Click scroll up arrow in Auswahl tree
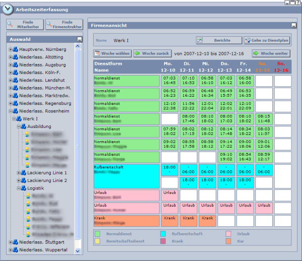The width and height of the screenshot is (302, 261). click(78, 46)
